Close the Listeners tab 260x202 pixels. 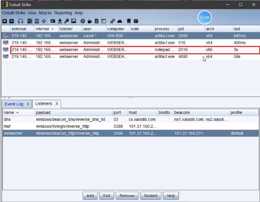click(x=57, y=104)
